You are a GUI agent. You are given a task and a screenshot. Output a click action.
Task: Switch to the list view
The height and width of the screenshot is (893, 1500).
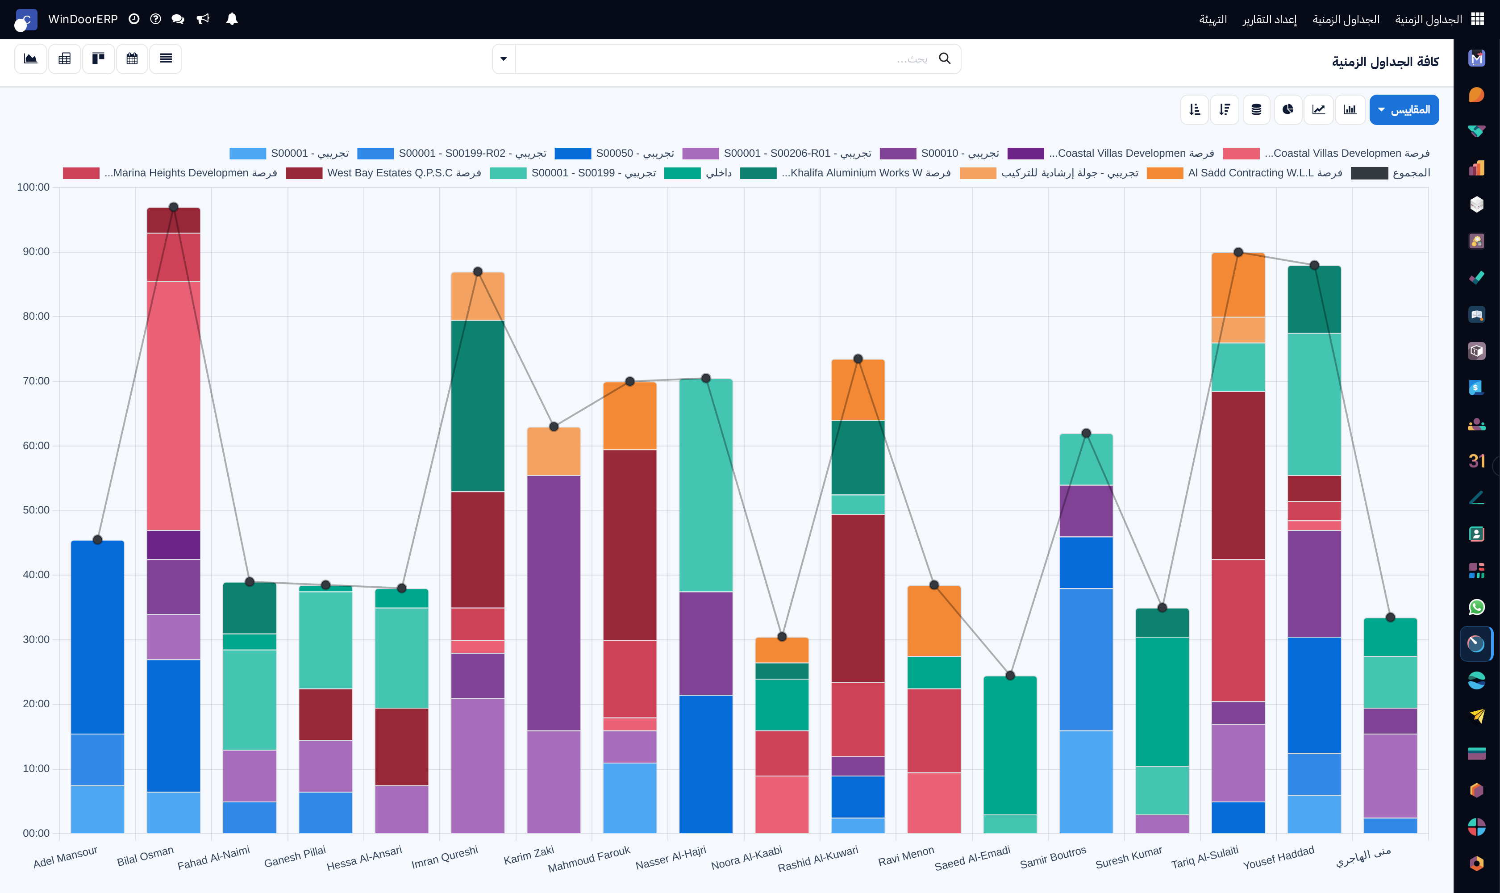166,58
